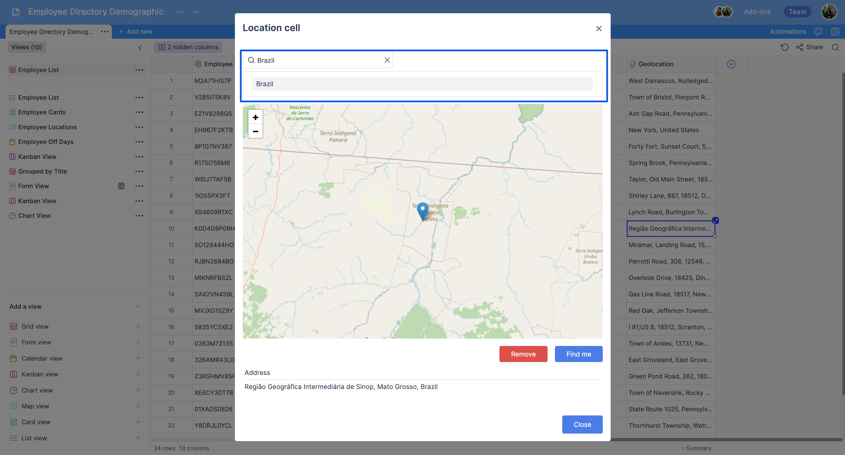Zoom in on the map with the plus control
The height and width of the screenshot is (455, 845).
pos(255,117)
